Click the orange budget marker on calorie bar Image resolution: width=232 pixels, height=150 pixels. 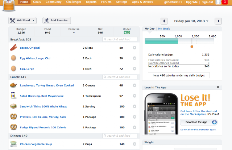point(192,47)
